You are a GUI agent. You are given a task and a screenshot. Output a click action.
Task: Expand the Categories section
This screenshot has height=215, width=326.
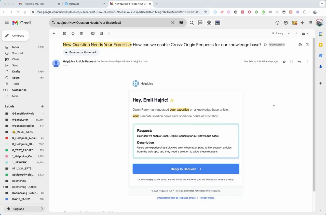tap(4, 90)
